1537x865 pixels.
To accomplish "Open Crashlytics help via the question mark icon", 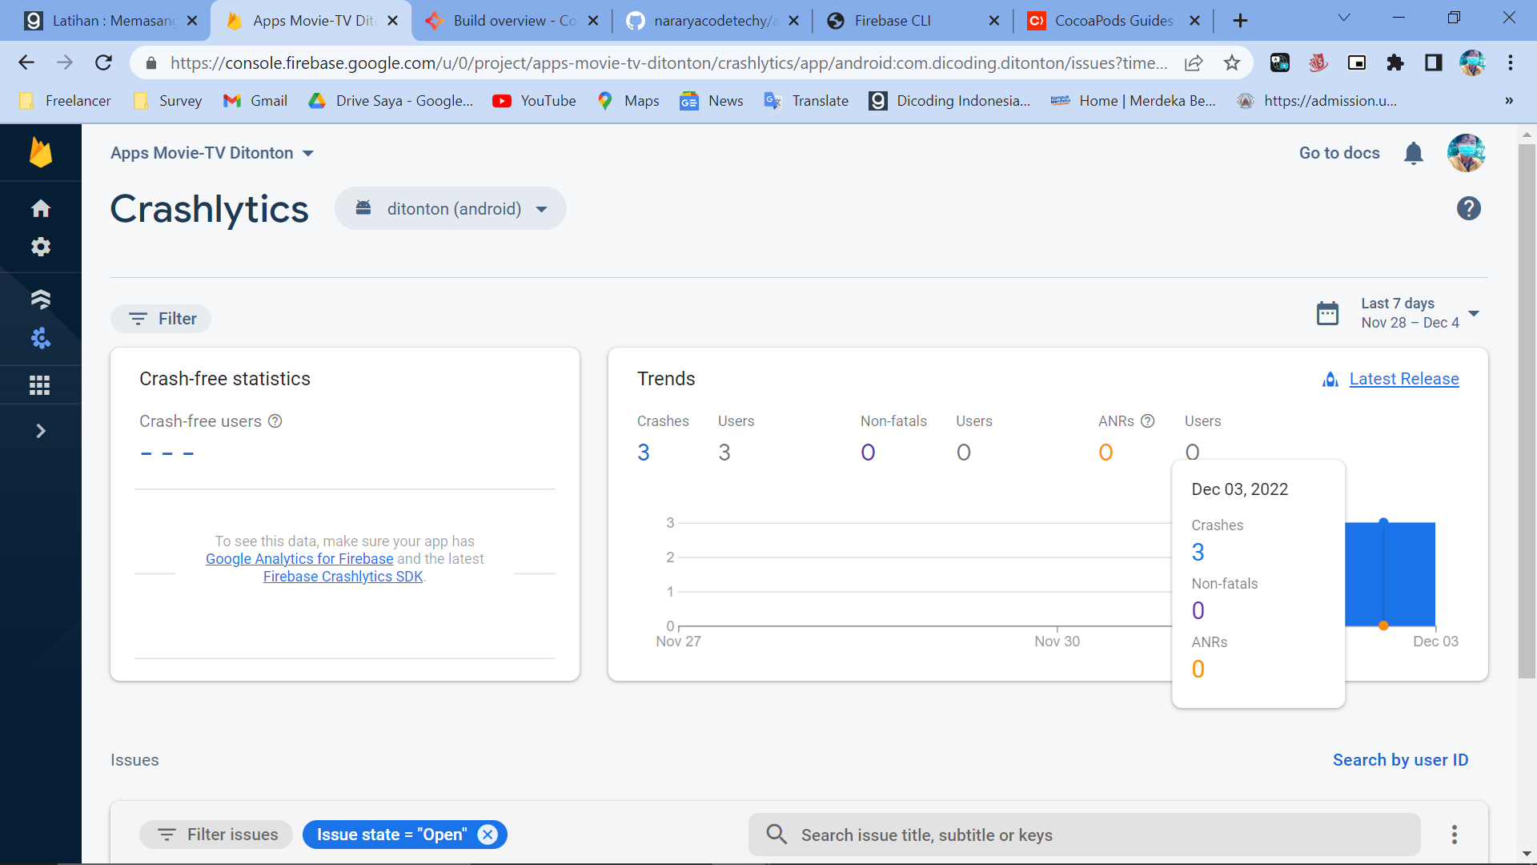I will 1469,208.
